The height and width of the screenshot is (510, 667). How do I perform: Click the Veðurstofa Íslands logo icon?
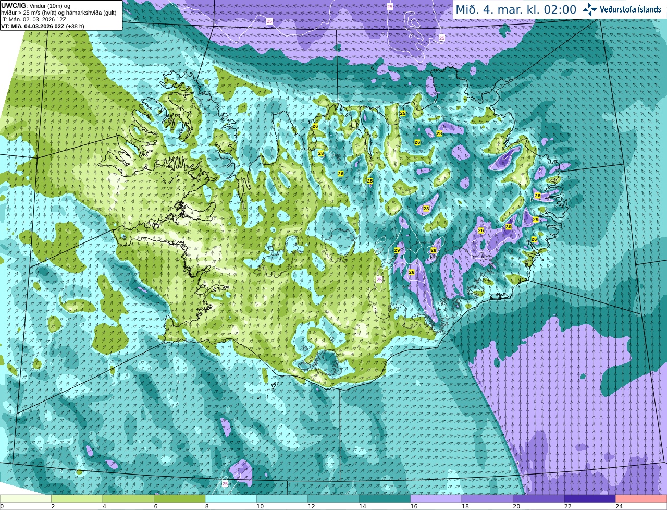[590, 9]
